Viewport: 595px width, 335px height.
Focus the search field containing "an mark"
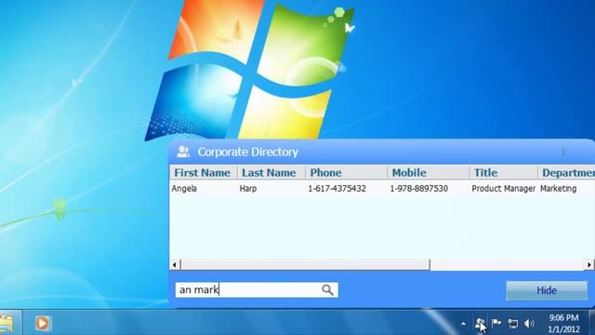(257, 290)
